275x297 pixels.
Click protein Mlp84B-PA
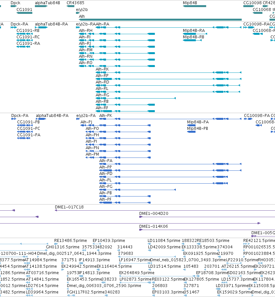tap(191, 125)
